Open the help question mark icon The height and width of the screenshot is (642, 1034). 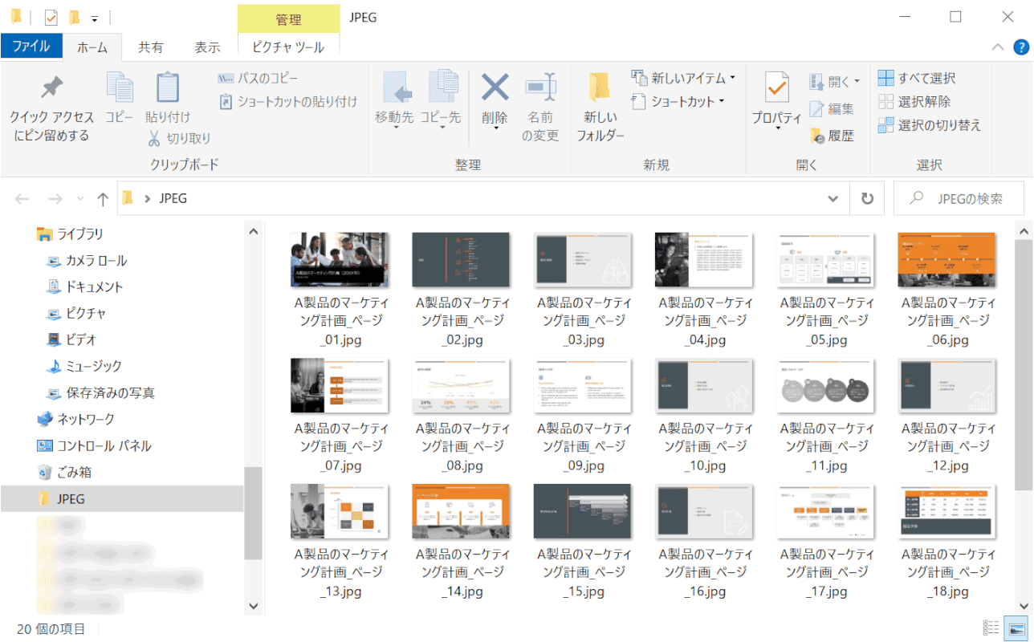(1020, 47)
